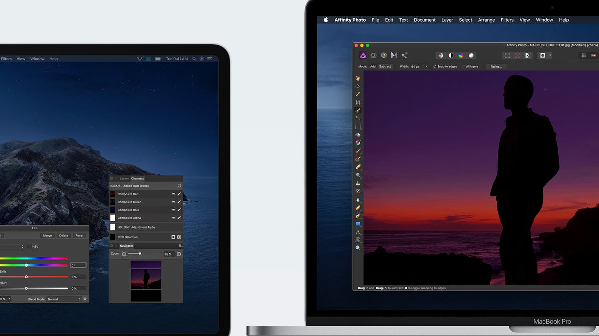Select the Selection Brush tool
Image resolution: width=599 pixels, height=336 pixels.
click(358, 110)
